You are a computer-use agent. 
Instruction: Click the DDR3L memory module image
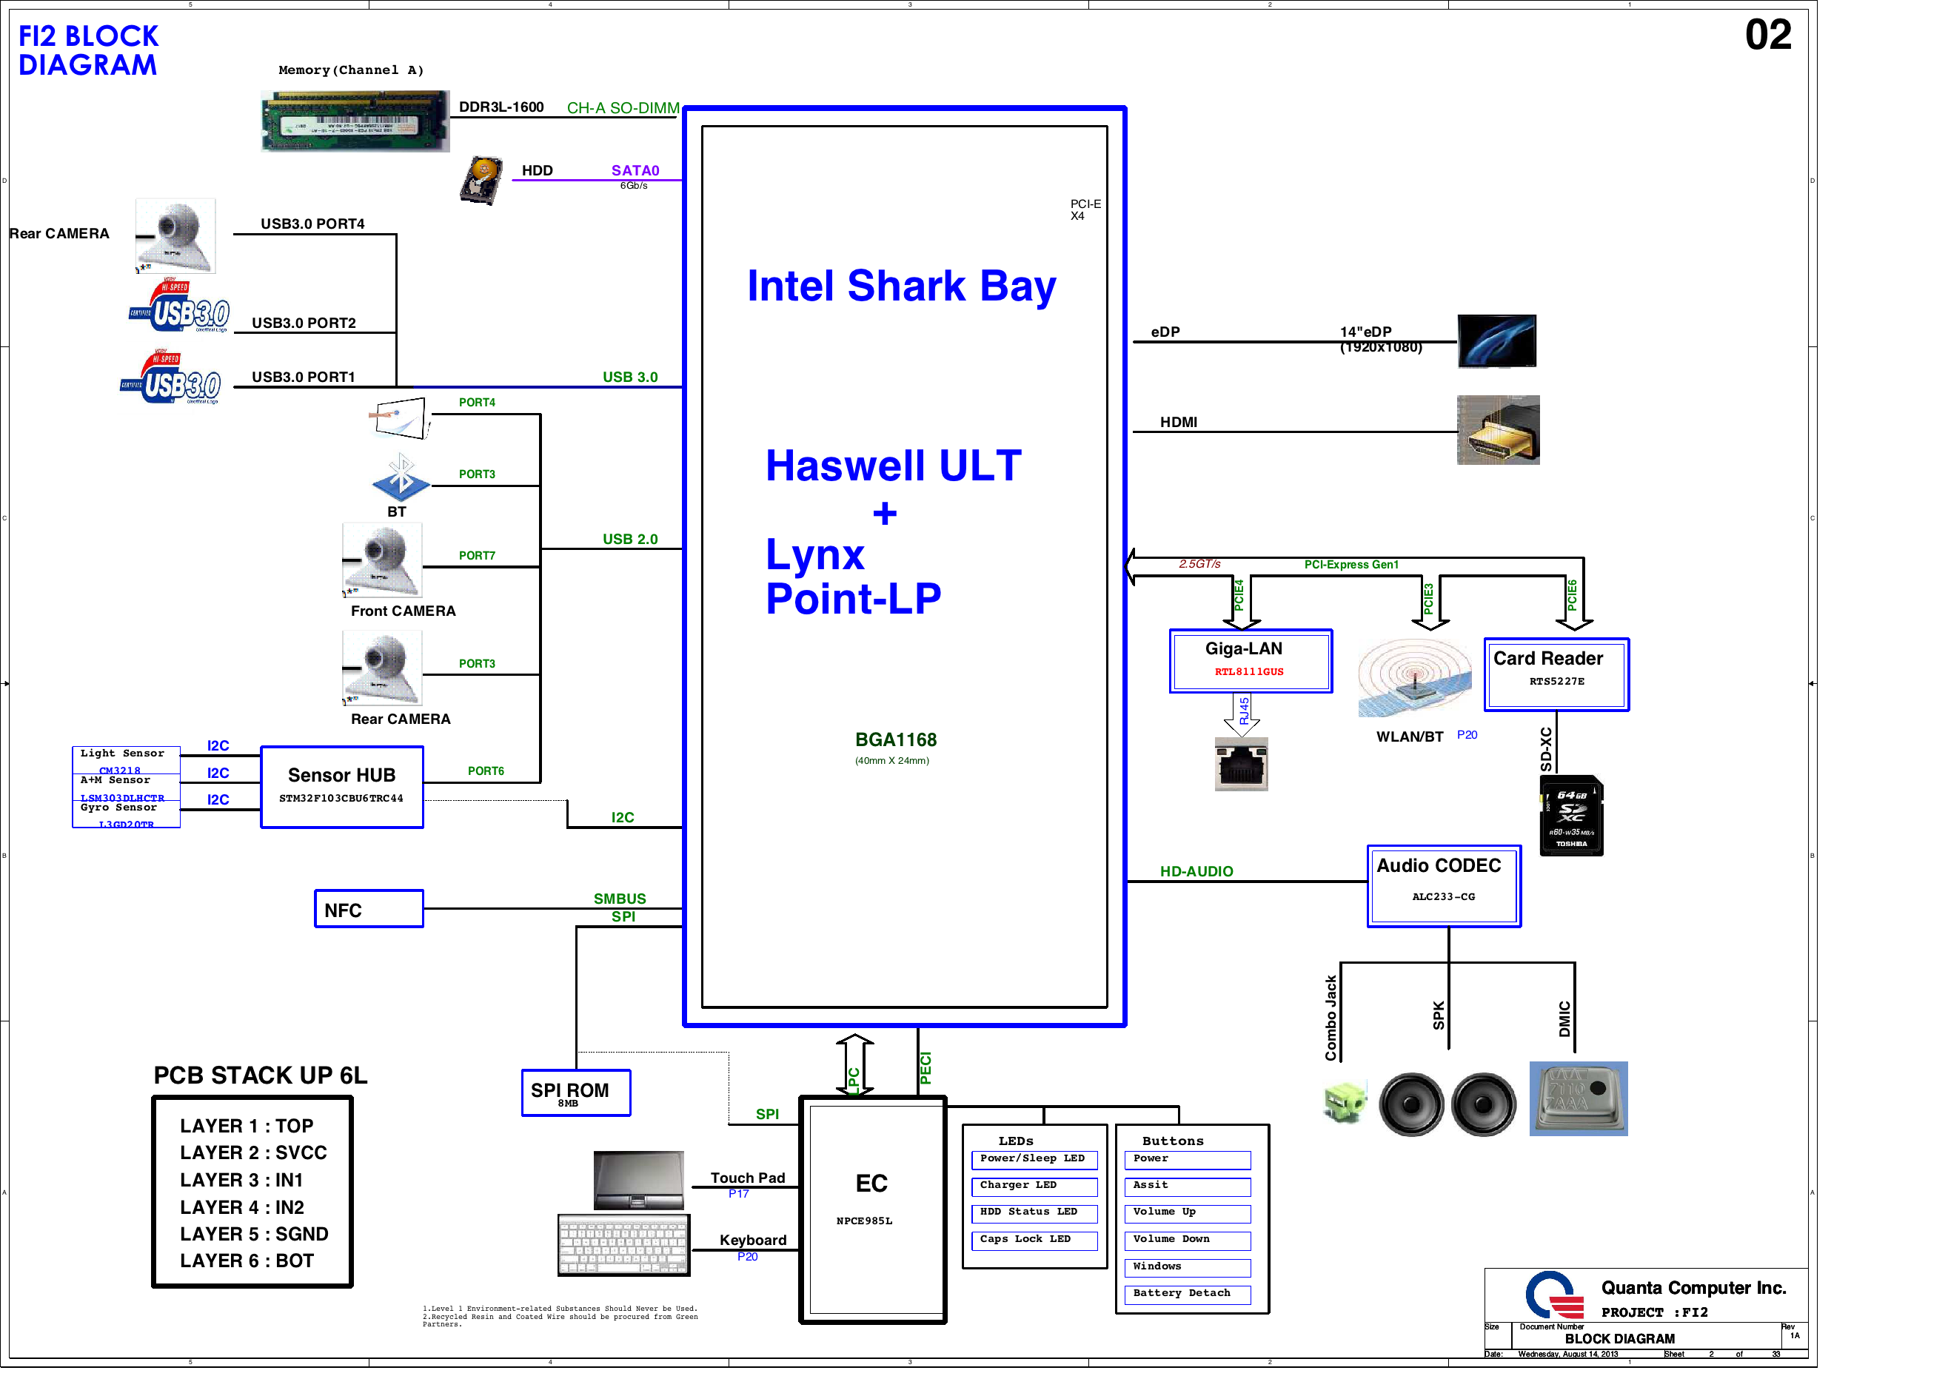tap(355, 121)
